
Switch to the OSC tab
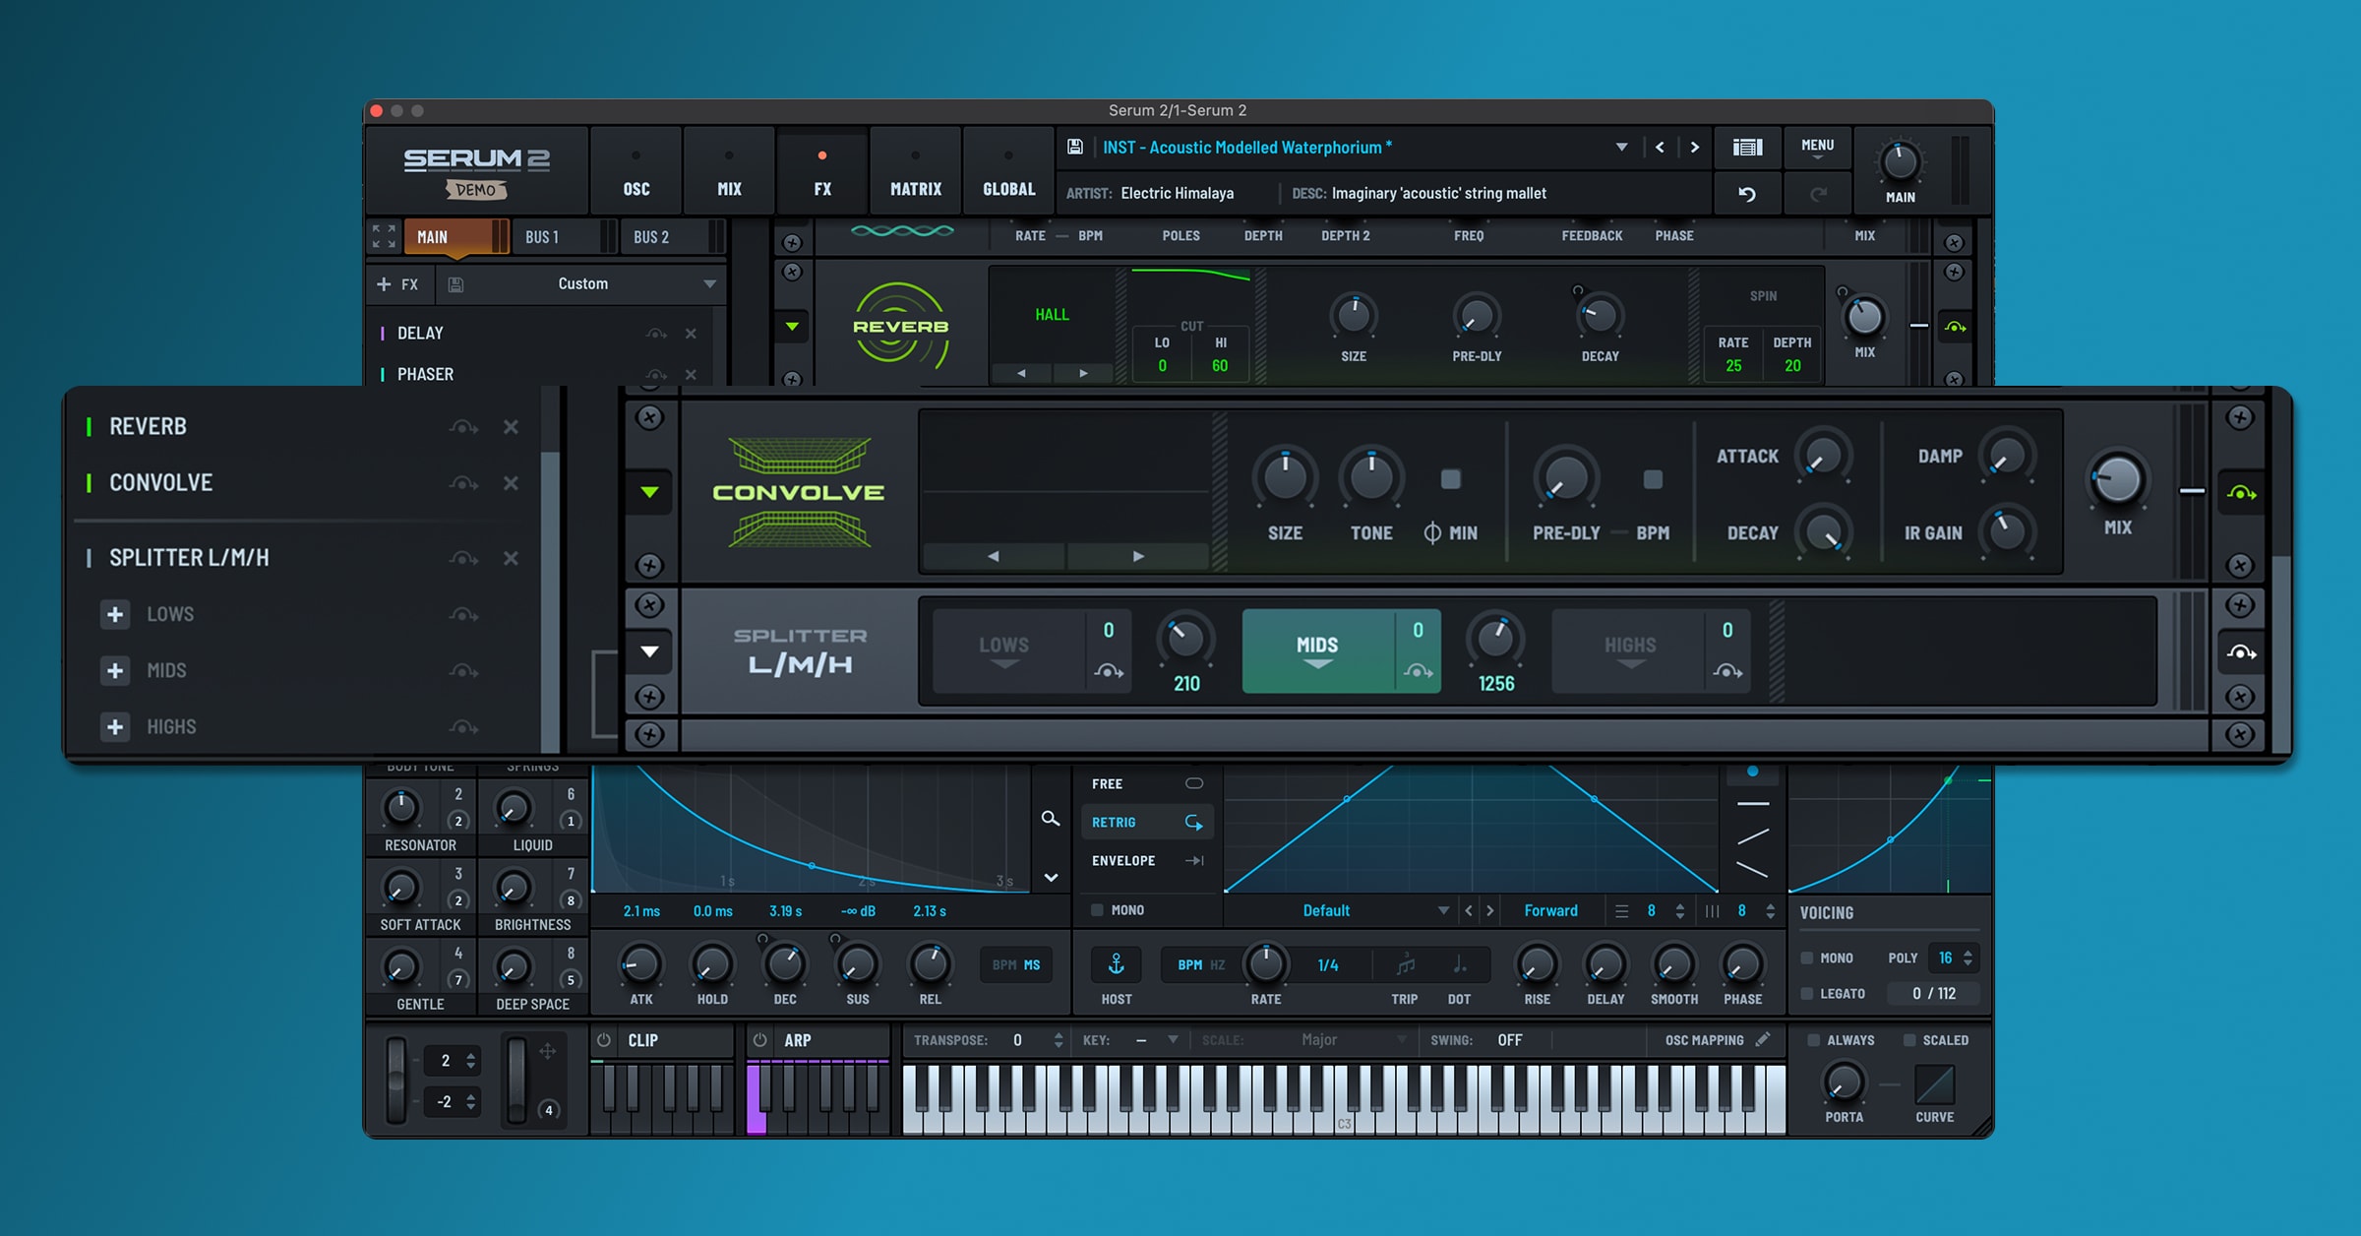(x=636, y=170)
